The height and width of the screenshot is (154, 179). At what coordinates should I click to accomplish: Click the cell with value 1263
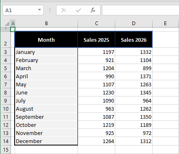134,84
